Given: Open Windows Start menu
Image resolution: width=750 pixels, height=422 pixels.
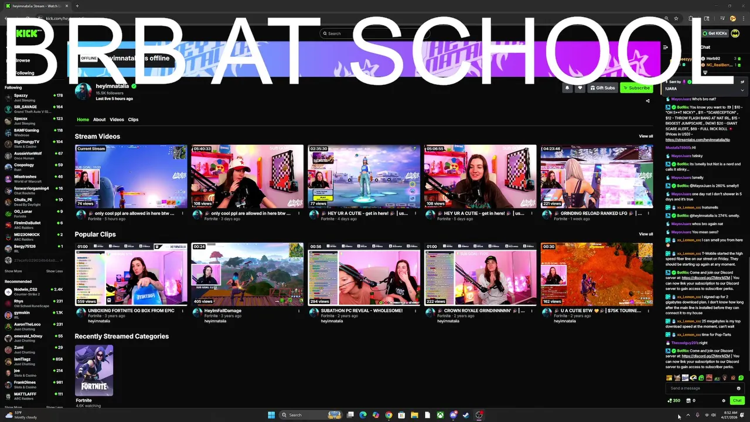Looking at the screenshot, I should (x=271, y=415).
